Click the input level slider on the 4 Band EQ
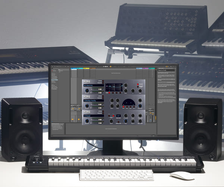The height and width of the screenshot is (187, 224). click(x=100, y=89)
